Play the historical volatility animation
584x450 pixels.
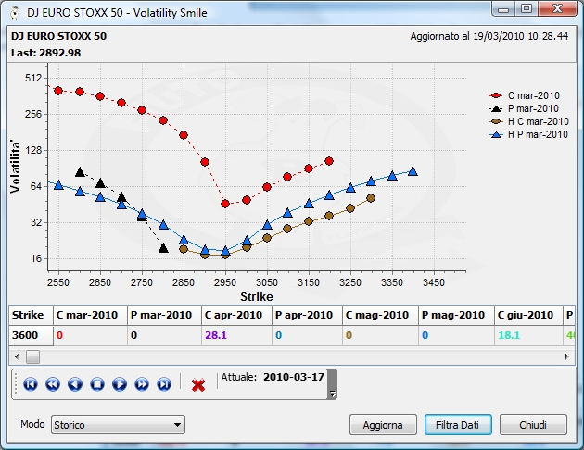[120, 384]
